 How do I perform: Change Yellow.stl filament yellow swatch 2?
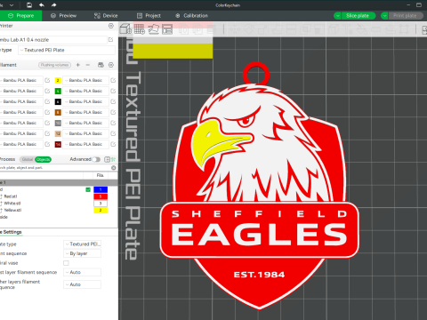tap(101, 211)
